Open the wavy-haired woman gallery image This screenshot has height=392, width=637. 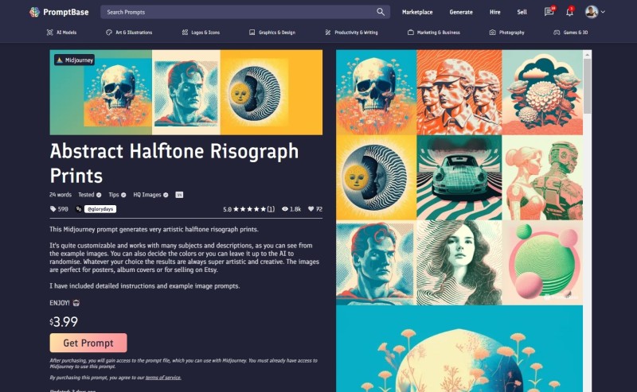tap(459, 262)
